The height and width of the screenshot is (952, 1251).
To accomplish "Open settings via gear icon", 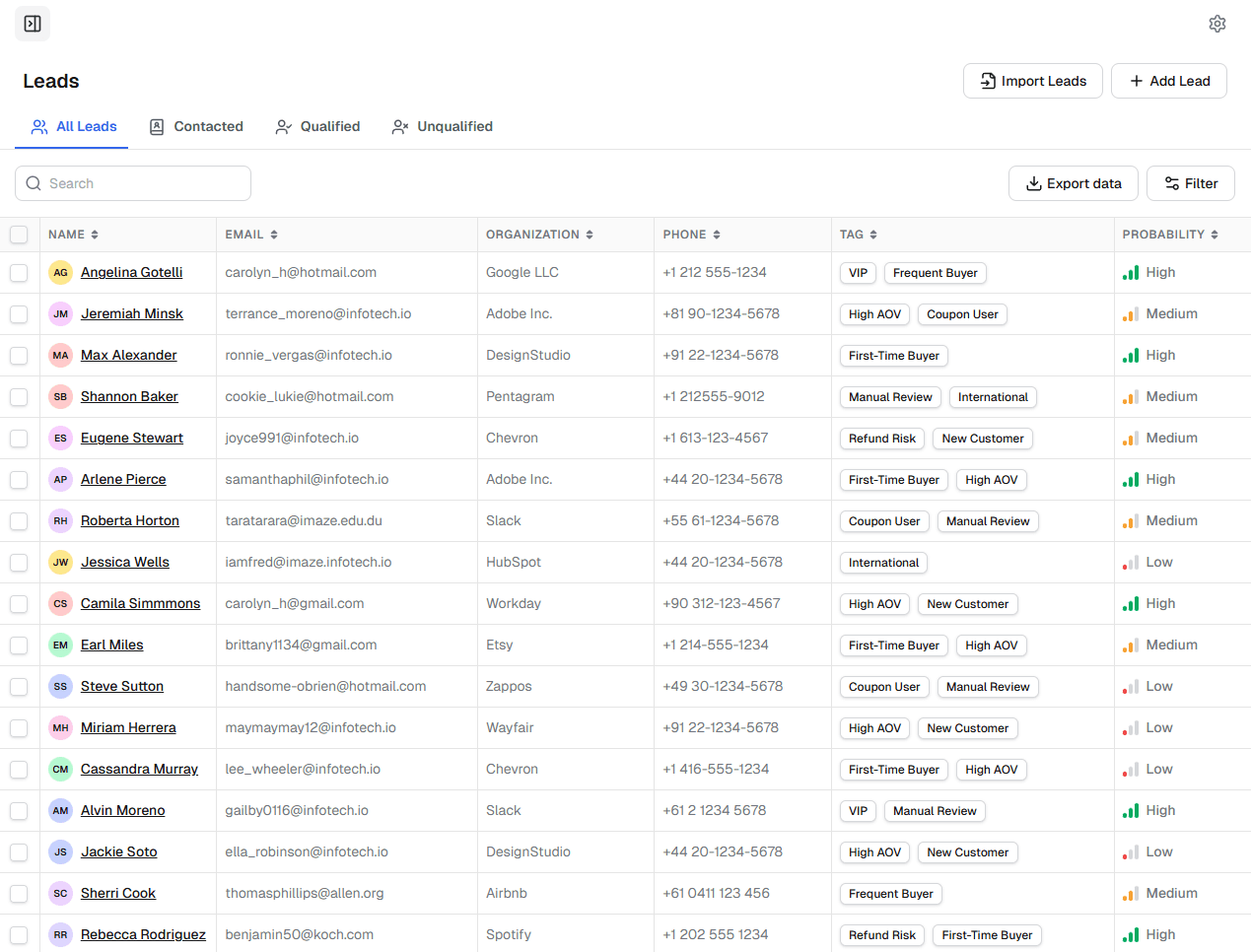I will (x=1217, y=24).
